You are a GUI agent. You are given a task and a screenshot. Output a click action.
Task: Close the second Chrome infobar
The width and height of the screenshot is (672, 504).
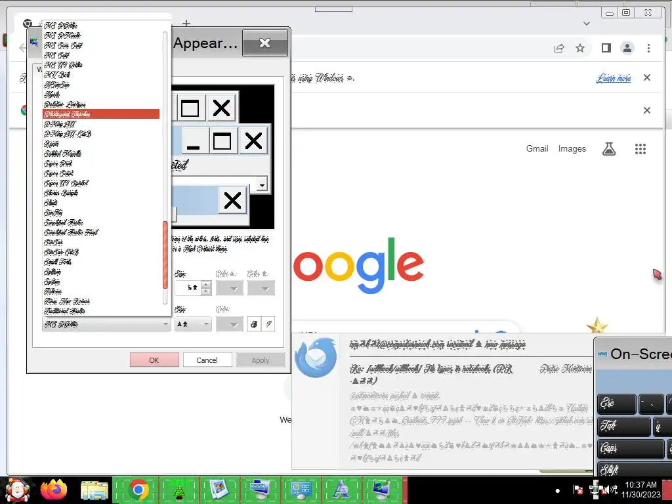pyautogui.click(x=647, y=110)
